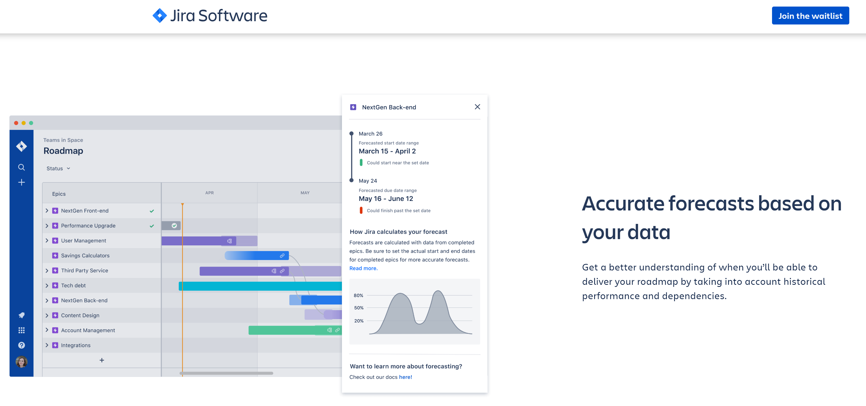Open the app switcher grid icon
The height and width of the screenshot is (406, 866).
tap(21, 330)
